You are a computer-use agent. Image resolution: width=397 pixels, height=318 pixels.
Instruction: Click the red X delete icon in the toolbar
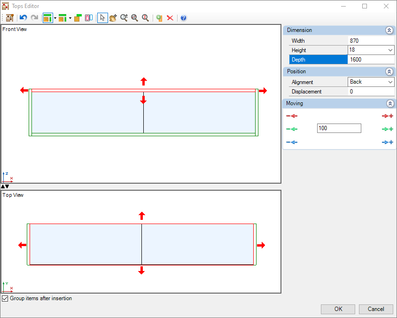pyautogui.click(x=170, y=18)
